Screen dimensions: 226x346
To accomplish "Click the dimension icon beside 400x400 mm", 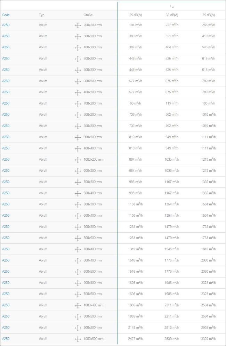I will tap(78, 149).
